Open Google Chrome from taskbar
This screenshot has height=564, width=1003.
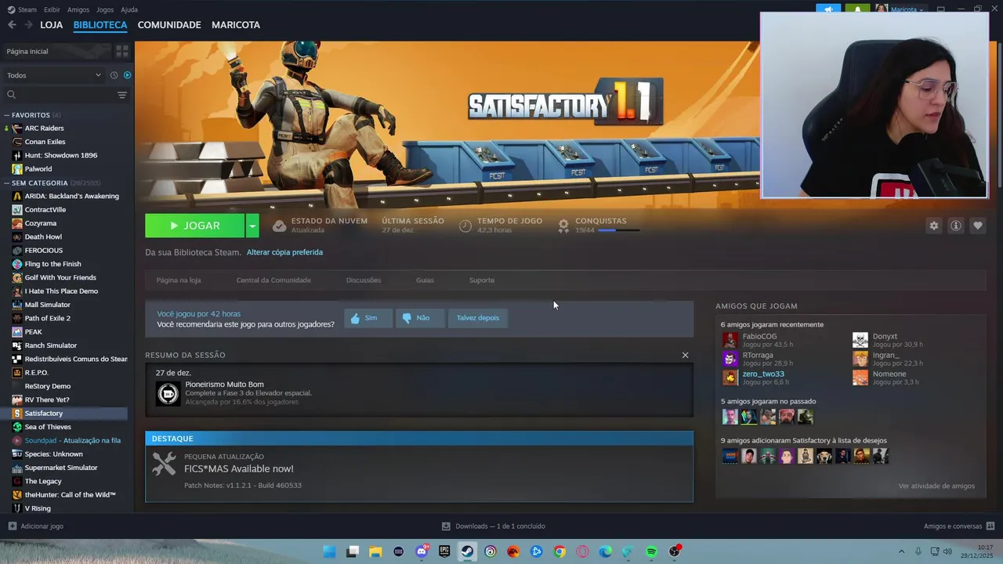tap(559, 551)
